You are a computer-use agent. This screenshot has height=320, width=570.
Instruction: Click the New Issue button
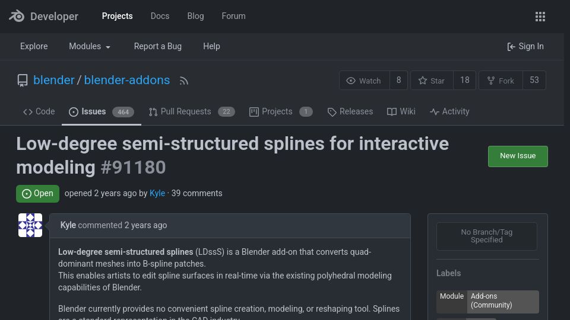point(518,156)
